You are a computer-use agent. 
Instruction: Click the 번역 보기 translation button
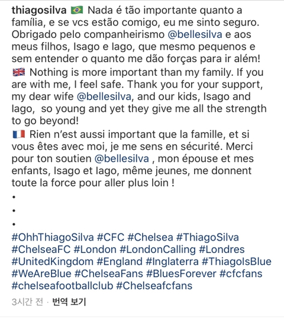click(69, 302)
